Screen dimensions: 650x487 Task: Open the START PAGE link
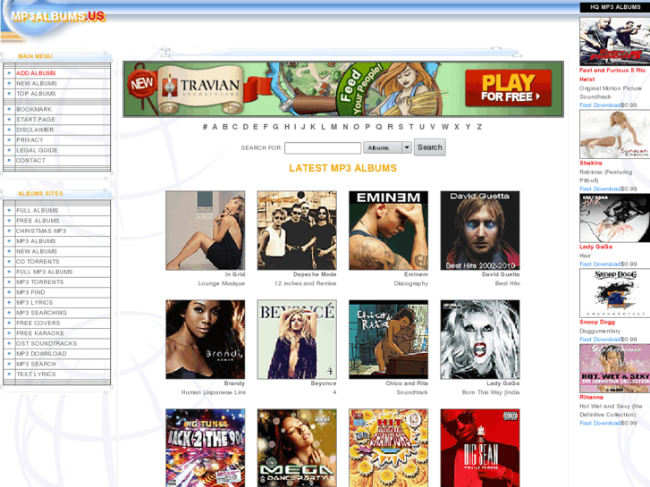[x=36, y=120]
